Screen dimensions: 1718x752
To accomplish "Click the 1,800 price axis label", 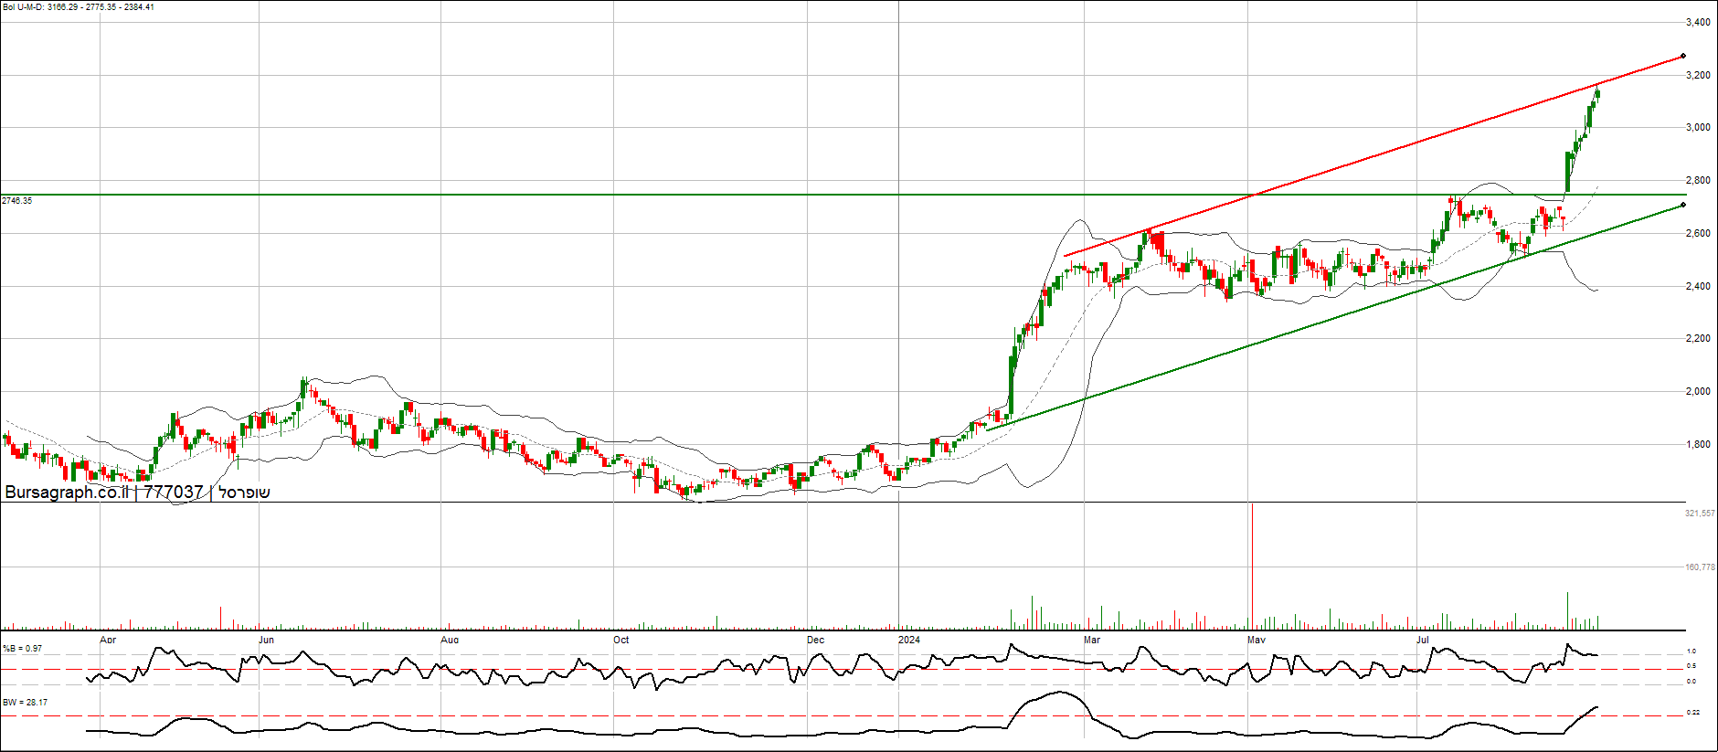I will [1698, 444].
